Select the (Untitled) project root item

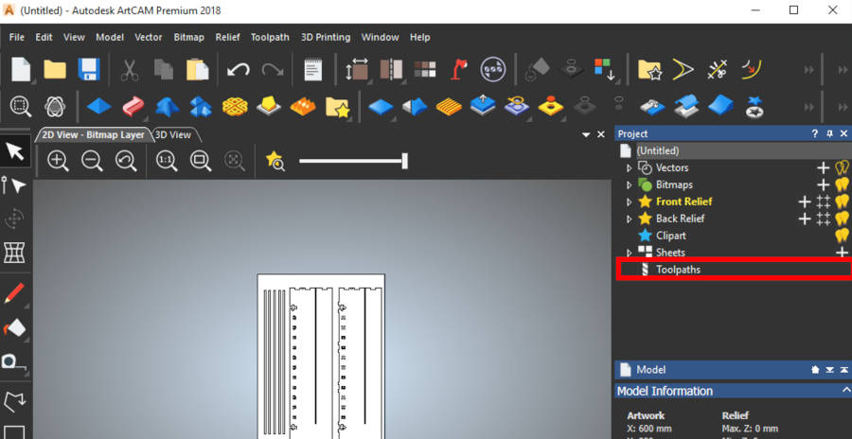[658, 150]
